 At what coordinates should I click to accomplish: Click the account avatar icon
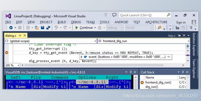[x=194, y=22]
